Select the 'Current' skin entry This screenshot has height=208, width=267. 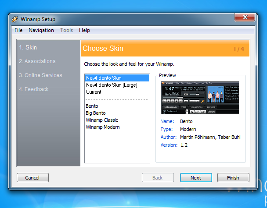click(x=117, y=92)
